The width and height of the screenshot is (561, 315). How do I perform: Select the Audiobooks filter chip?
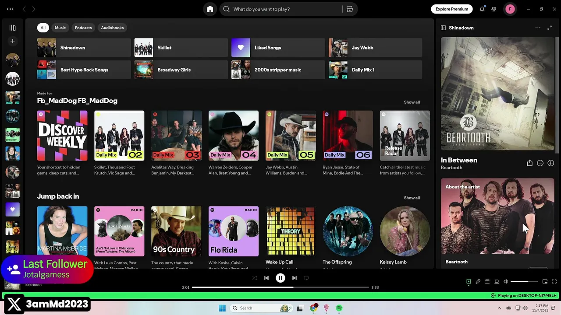[x=112, y=28]
